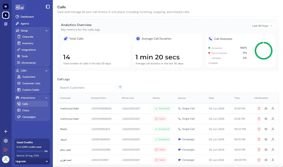Screen dimensions: 283x167
Task: Open the Last 30 Days dropdown
Action: 262,26
